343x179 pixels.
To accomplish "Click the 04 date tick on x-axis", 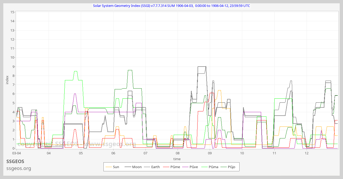I will pos(49,153).
